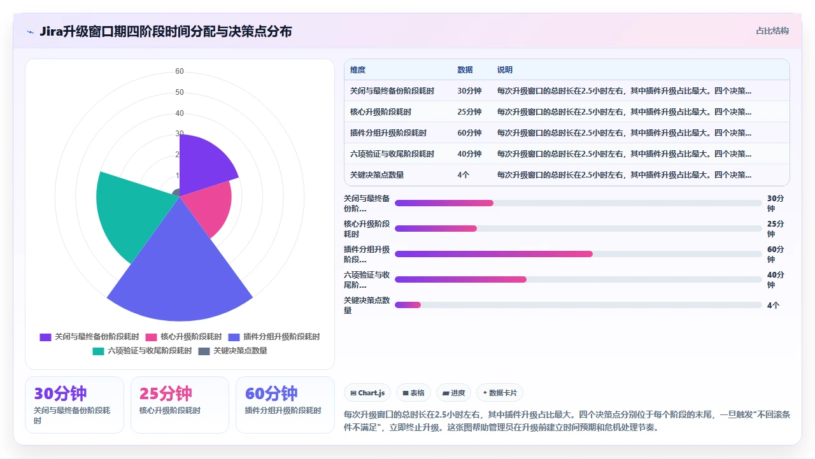This screenshot has width=815, height=459.
Task: Click progress bar for 插件分组升级阶段
Action: pyautogui.click(x=578, y=254)
